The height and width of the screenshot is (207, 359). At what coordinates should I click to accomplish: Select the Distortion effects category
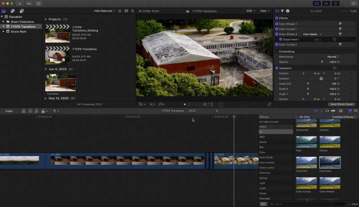click(x=265, y=173)
